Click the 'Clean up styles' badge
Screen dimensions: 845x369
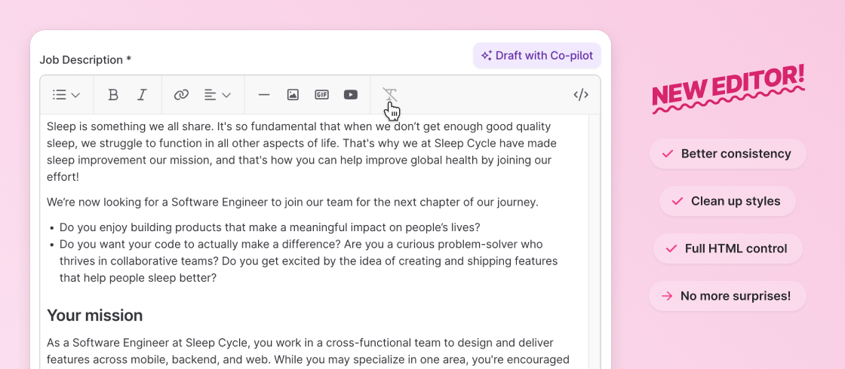pos(727,201)
